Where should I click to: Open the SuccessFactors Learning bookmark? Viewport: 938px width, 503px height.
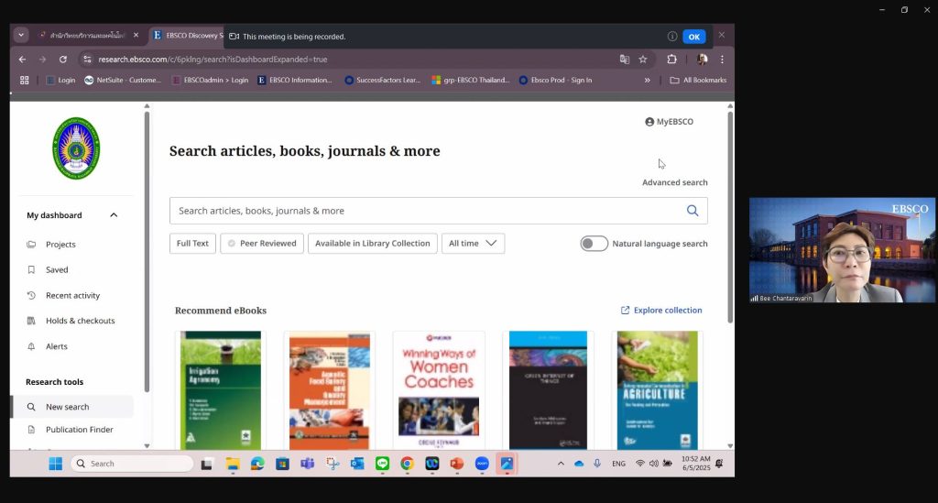point(383,80)
